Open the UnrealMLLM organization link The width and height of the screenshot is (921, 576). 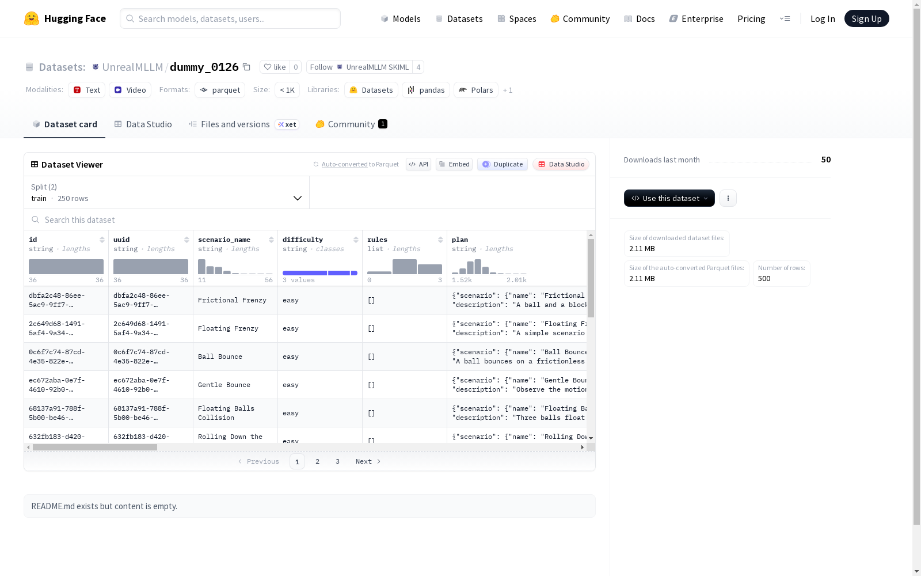pos(132,67)
